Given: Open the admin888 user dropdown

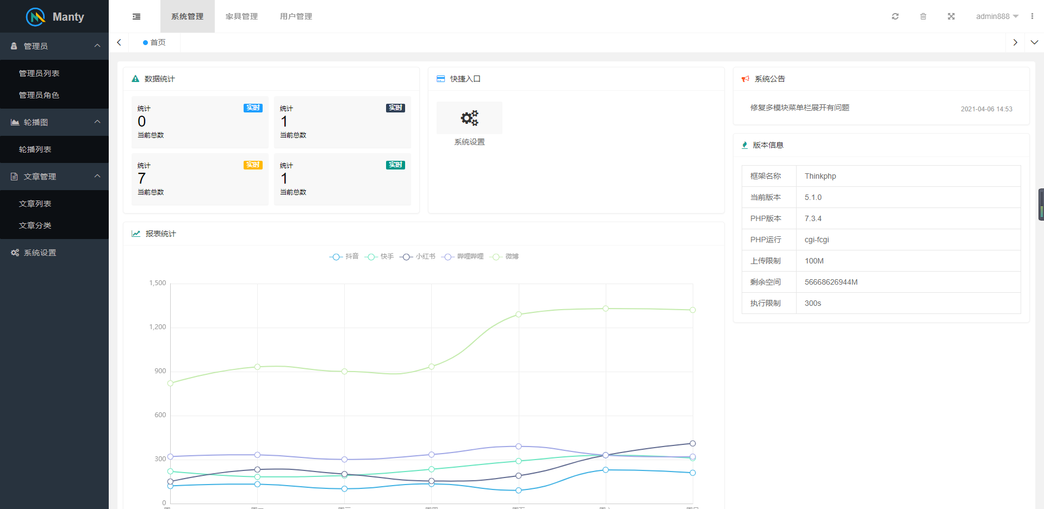Looking at the screenshot, I should coord(997,16).
